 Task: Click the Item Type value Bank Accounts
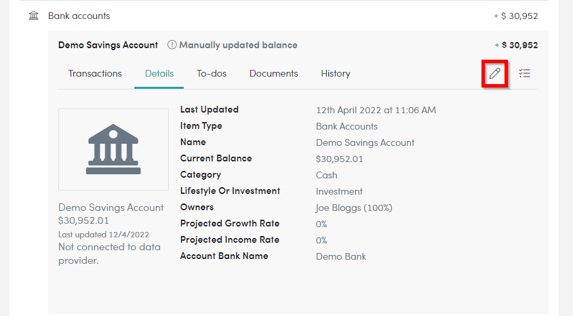pos(347,126)
